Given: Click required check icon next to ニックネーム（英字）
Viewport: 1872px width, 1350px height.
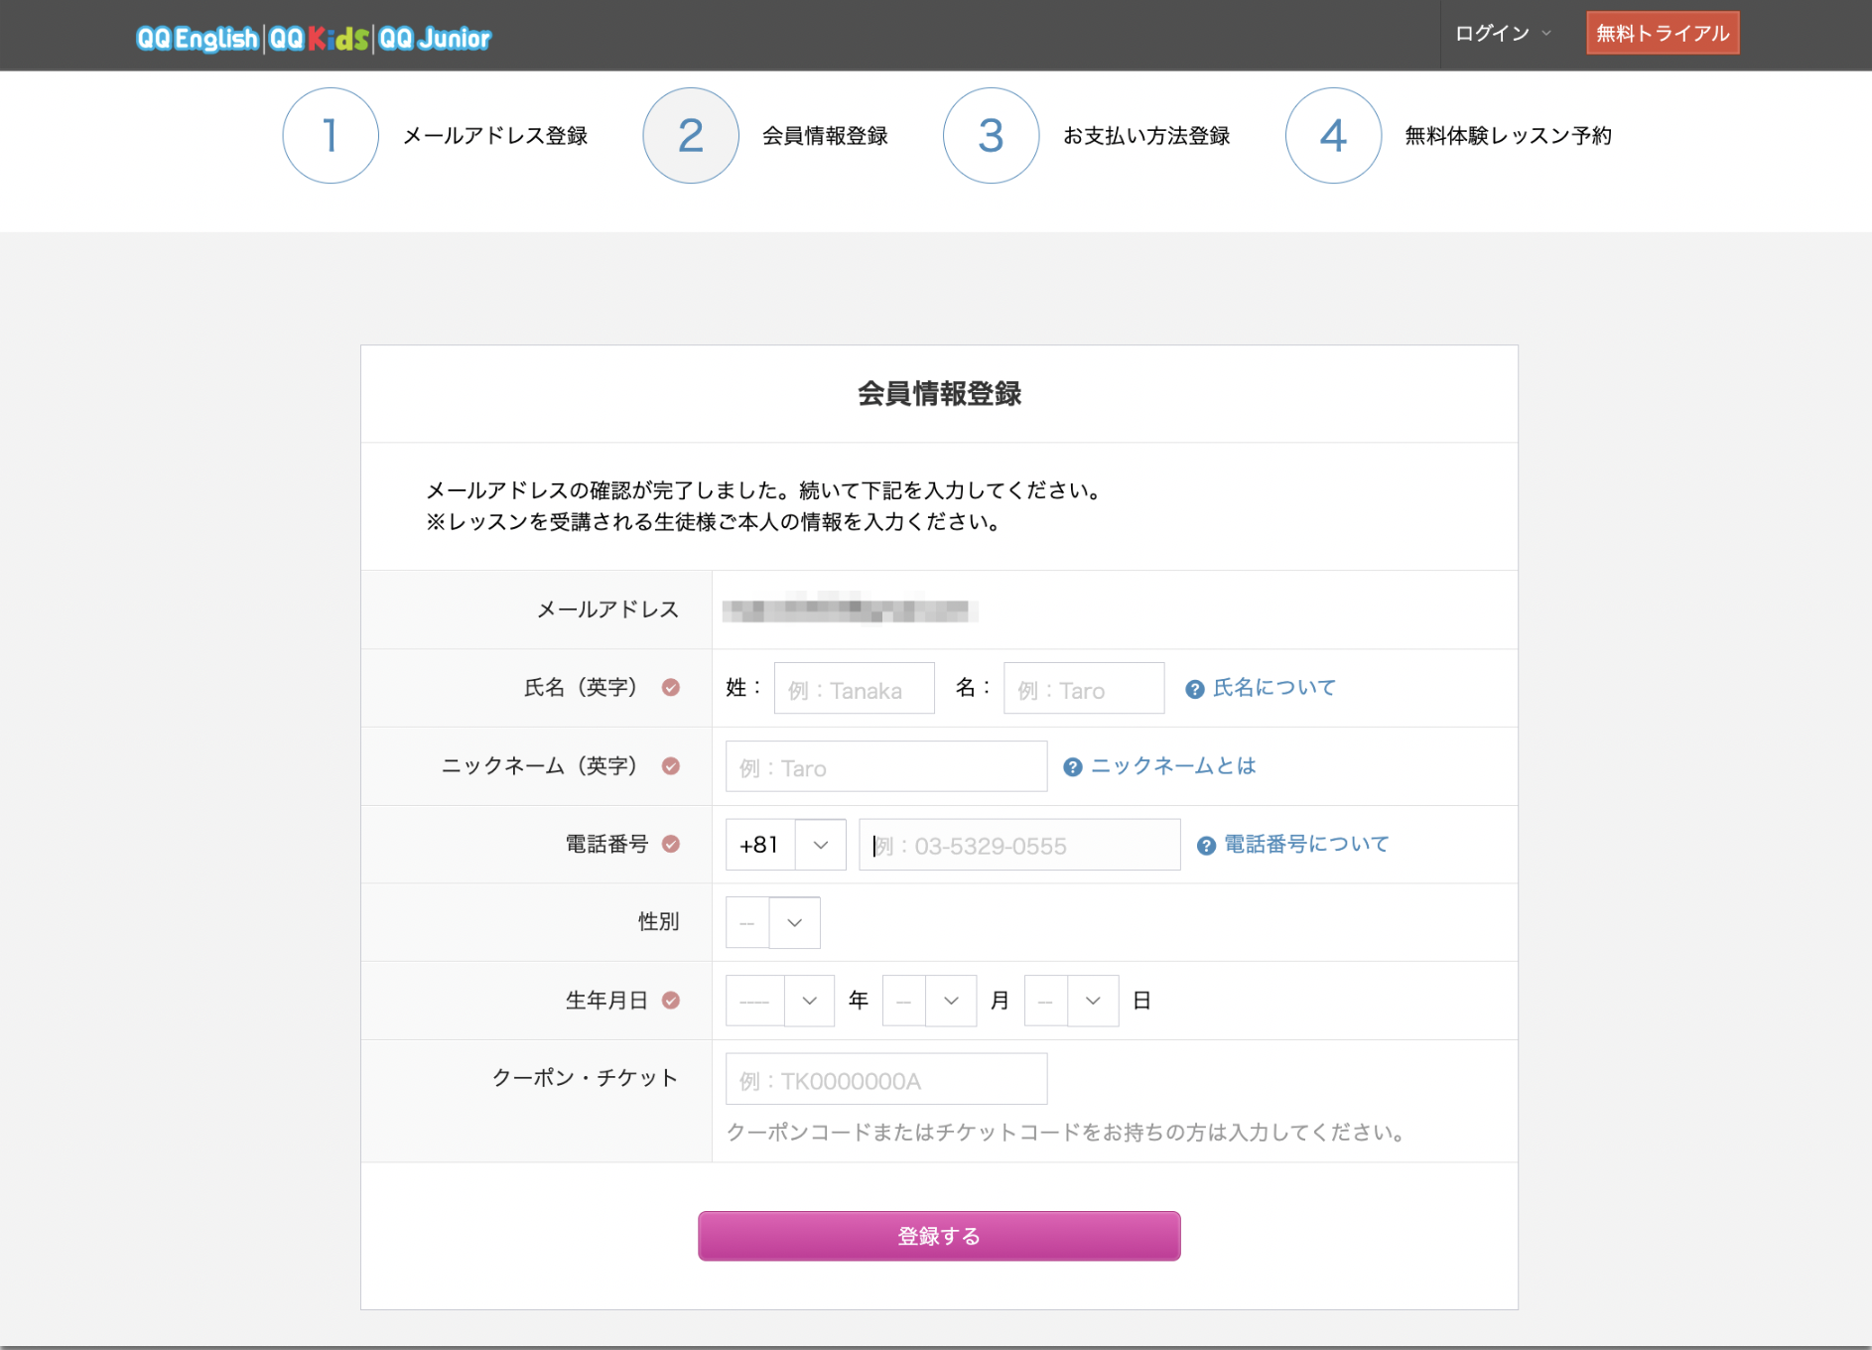Looking at the screenshot, I should click(671, 765).
